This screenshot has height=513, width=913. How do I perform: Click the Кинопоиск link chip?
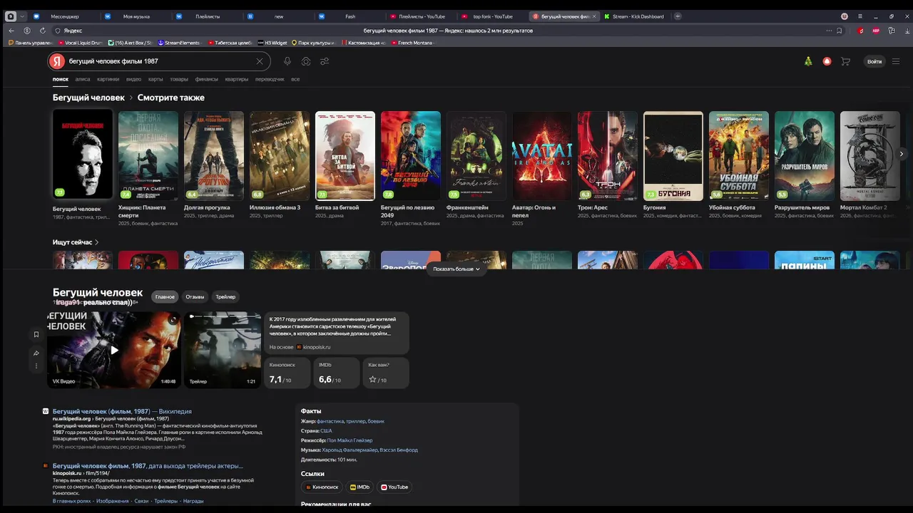point(322,487)
